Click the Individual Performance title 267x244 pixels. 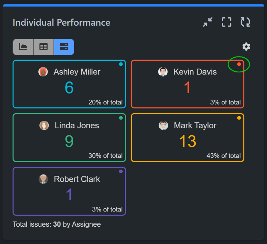pyautogui.click(x=62, y=23)
